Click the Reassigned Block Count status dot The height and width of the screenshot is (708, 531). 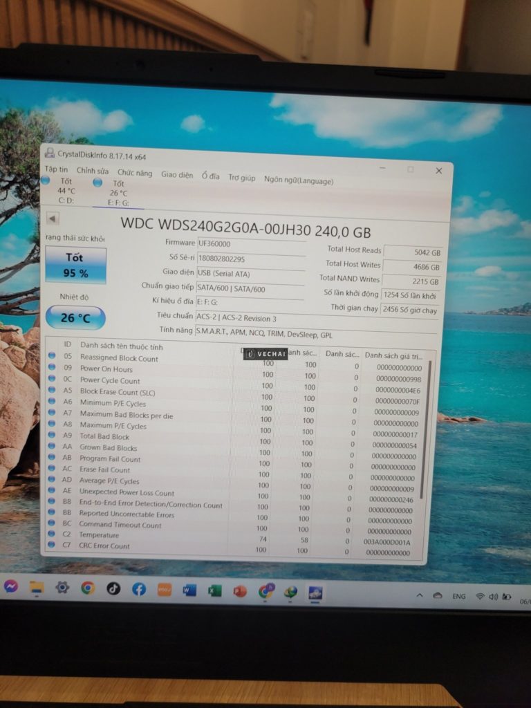pyautogui.click(x=52, y=357)
